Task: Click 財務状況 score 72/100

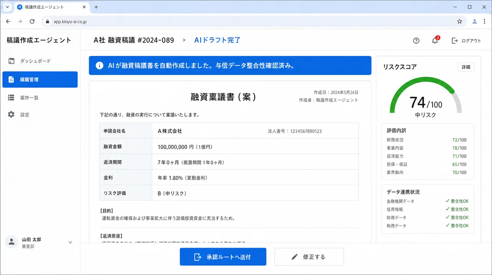Action: point(459,140)
